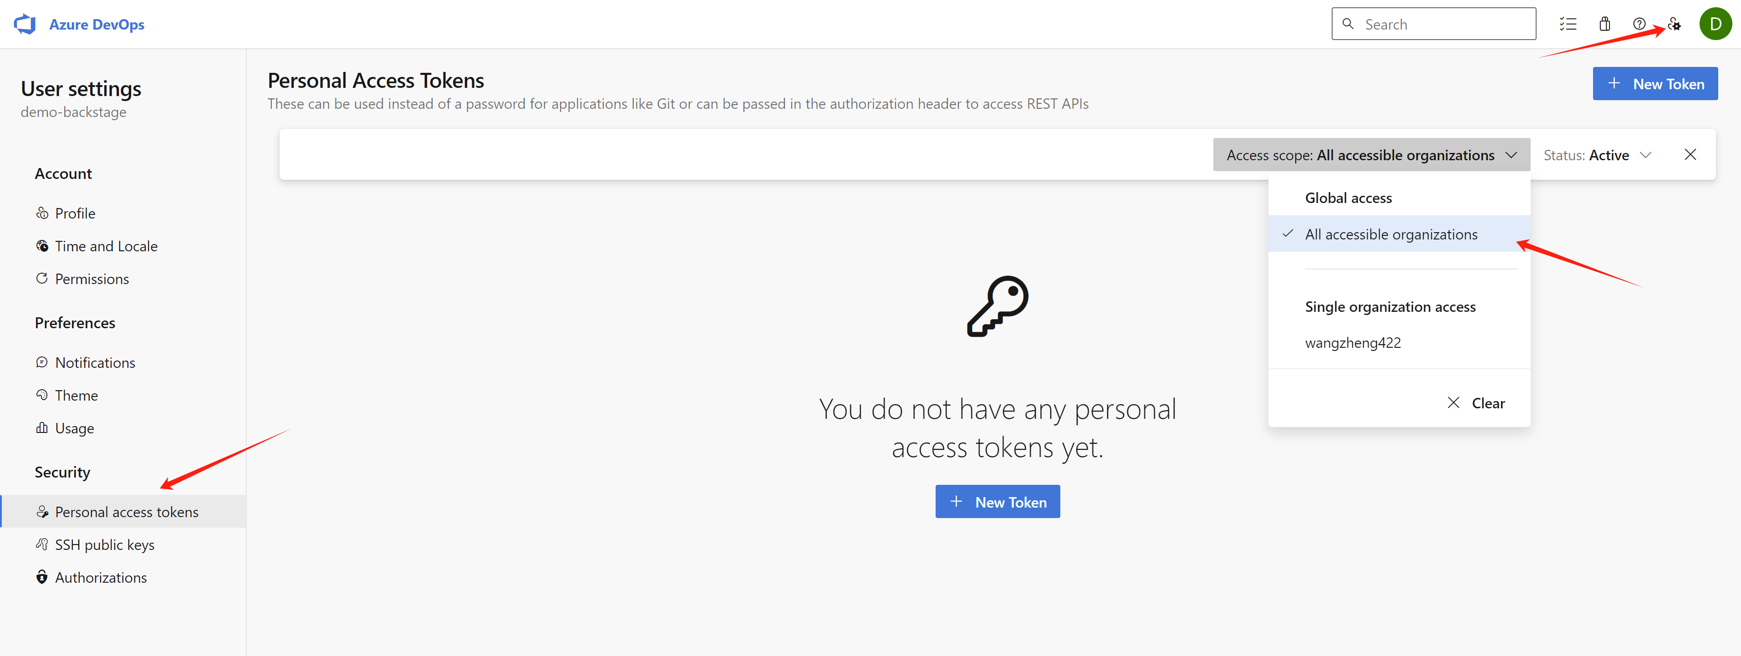The height and width of the screenshot is (656, 1741).
Task: Close the filter bar with the X icon
Action: (1690, 155)
